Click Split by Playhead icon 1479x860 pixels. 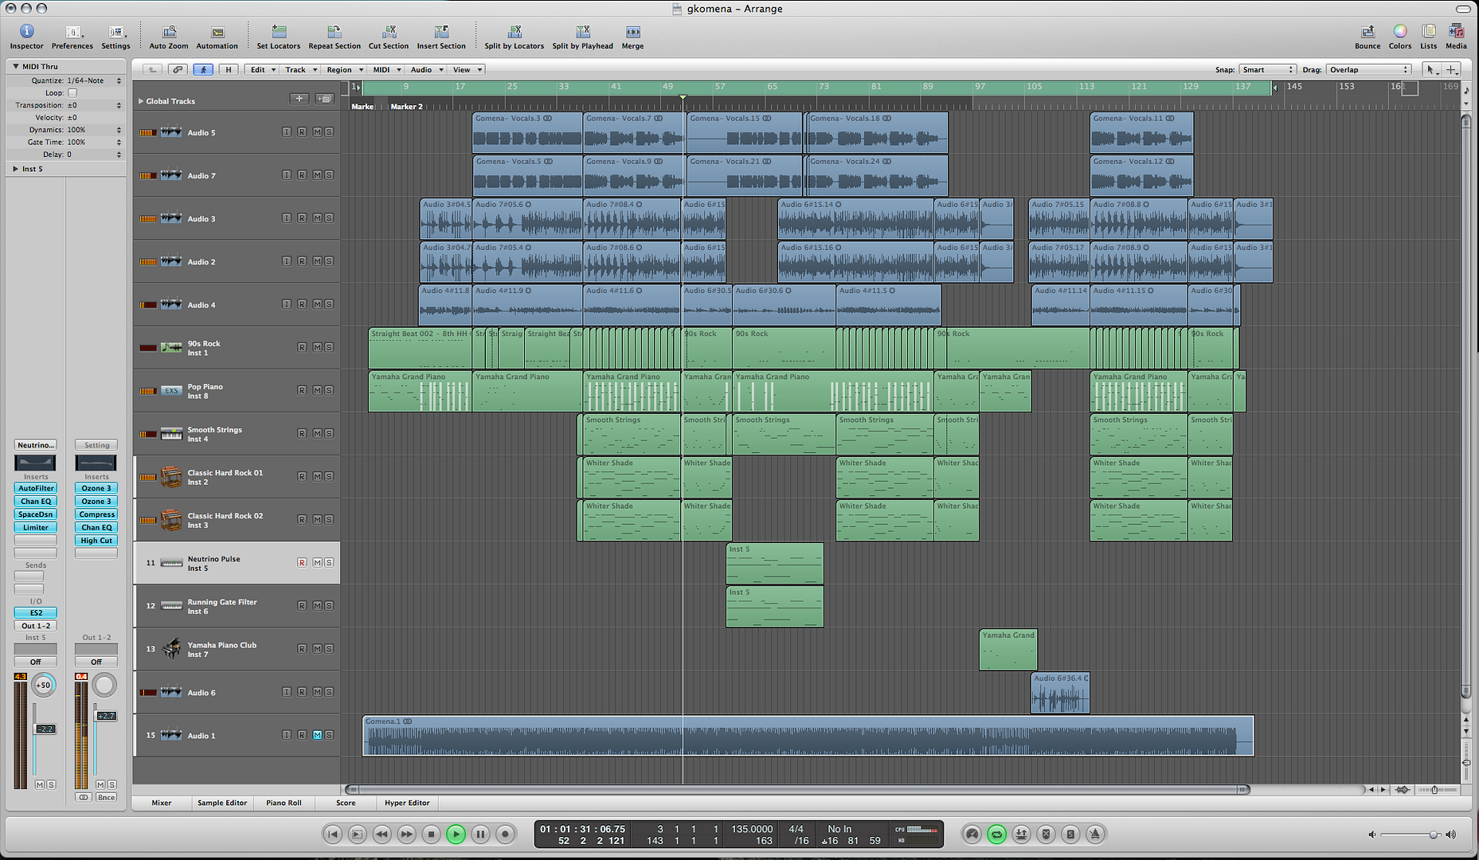pyautogui.click(x=583, y=32)
